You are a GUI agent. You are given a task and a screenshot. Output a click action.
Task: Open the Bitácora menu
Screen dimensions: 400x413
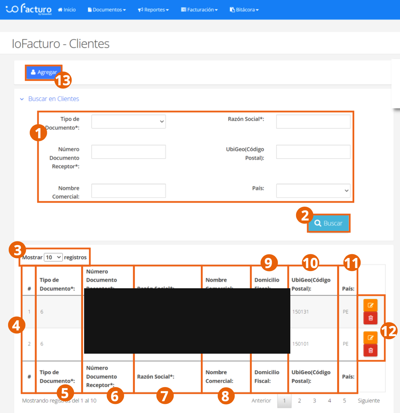pyautogui.click(x=244, y=10)
